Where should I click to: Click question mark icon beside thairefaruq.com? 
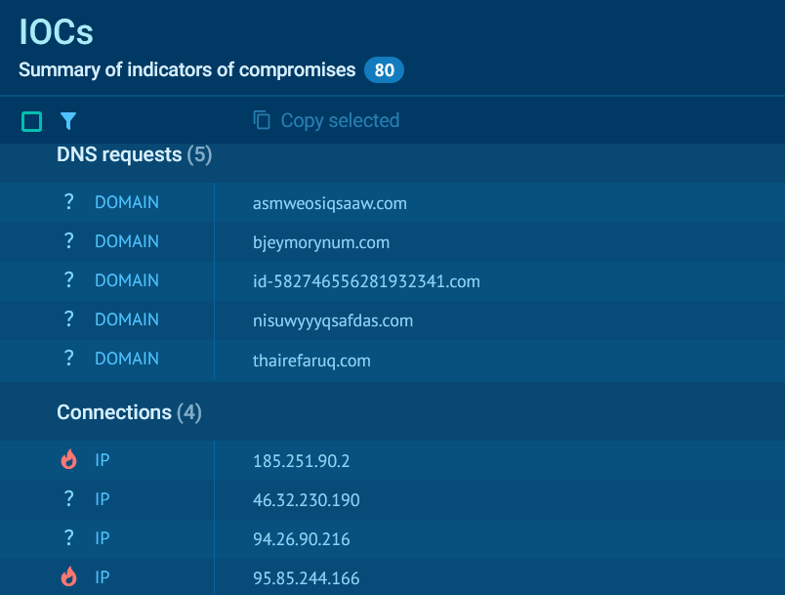pyautogui.click(x=68, y=359)
